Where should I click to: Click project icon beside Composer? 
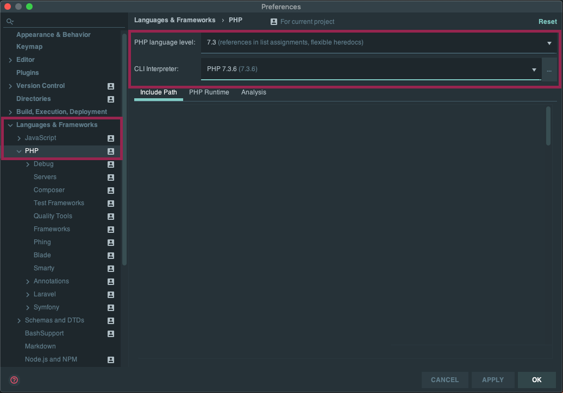111,191
